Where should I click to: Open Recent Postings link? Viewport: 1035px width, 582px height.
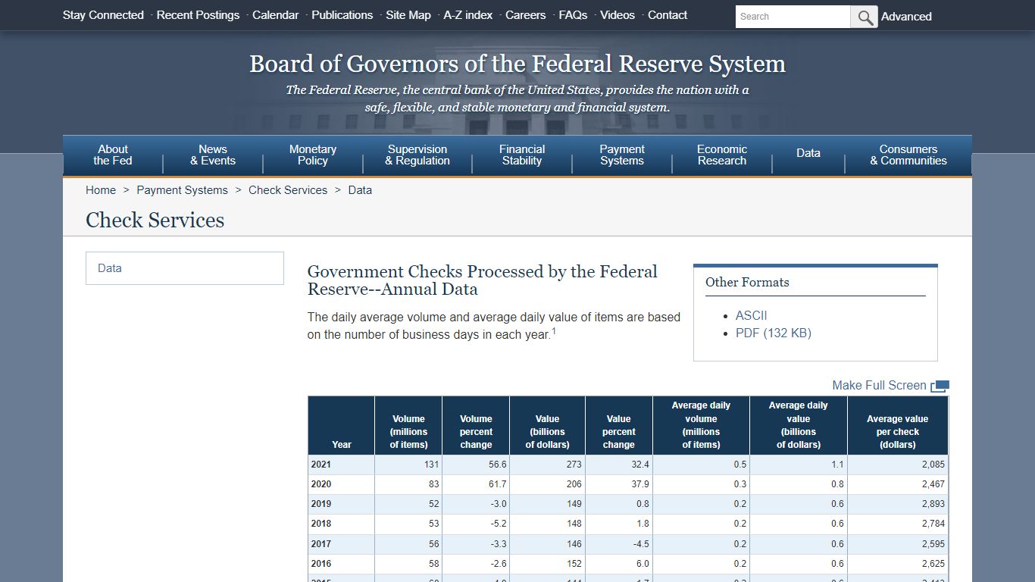point(198,15)
